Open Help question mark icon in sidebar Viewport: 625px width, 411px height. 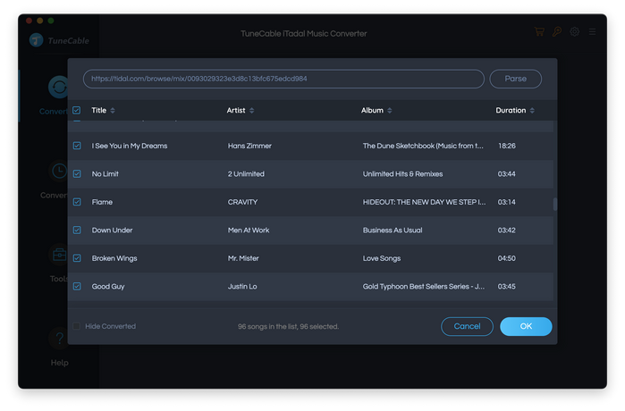[x=59, y=338]
